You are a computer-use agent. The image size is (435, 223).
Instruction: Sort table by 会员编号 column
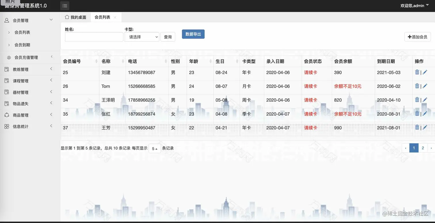tap(96, 61)
